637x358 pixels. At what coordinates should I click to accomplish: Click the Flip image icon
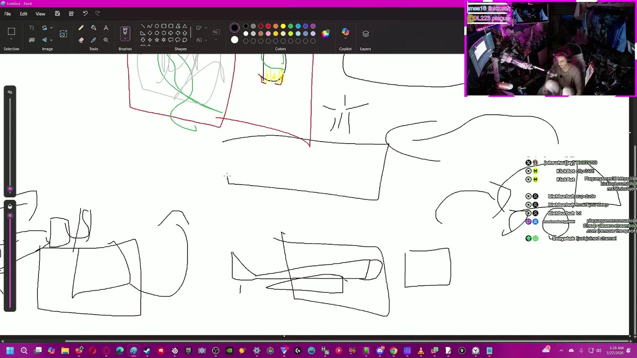pos(44,40)
